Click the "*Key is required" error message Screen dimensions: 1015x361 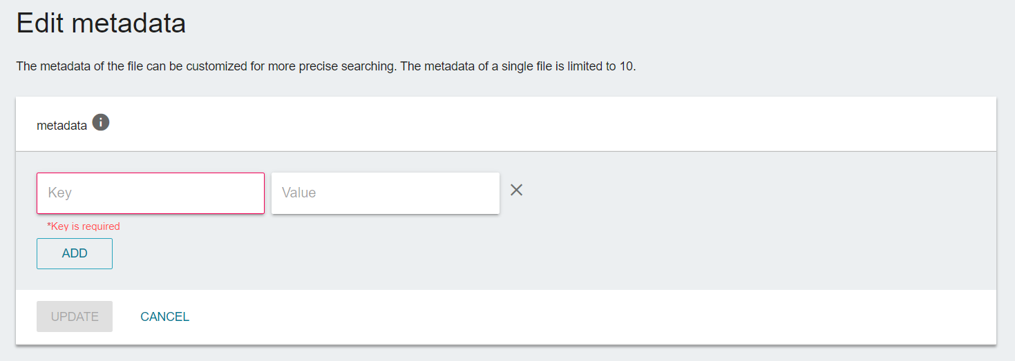pyautogui.click(x=84, y=226)
